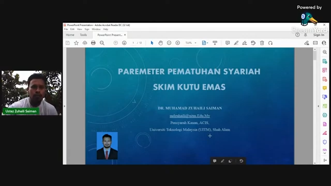The image size is (331, 186).
Task: Switch to the Tools tab
Action: pyautogui.click(x=83, y=35)
